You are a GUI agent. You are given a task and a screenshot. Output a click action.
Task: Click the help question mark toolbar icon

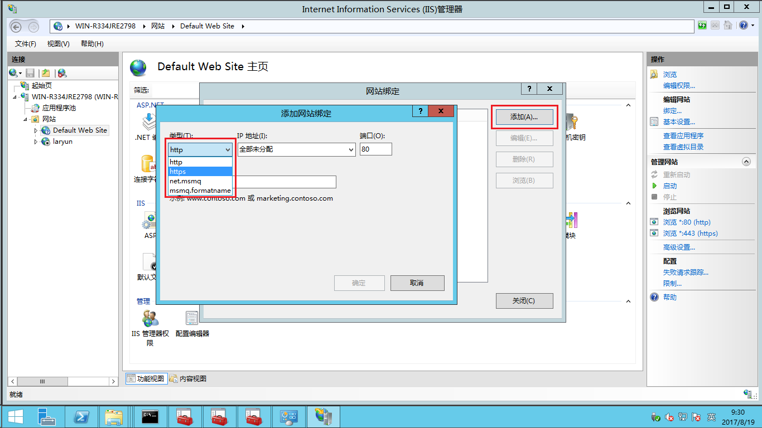(x=743, y=26)
